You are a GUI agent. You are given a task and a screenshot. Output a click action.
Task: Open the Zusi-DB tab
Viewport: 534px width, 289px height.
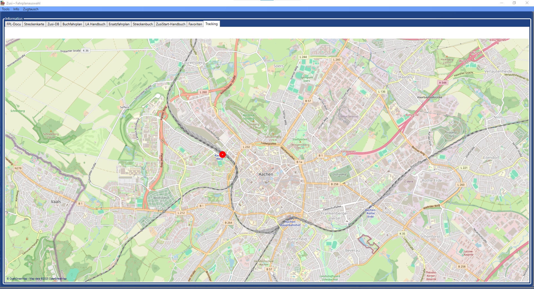tap(53, 24)
